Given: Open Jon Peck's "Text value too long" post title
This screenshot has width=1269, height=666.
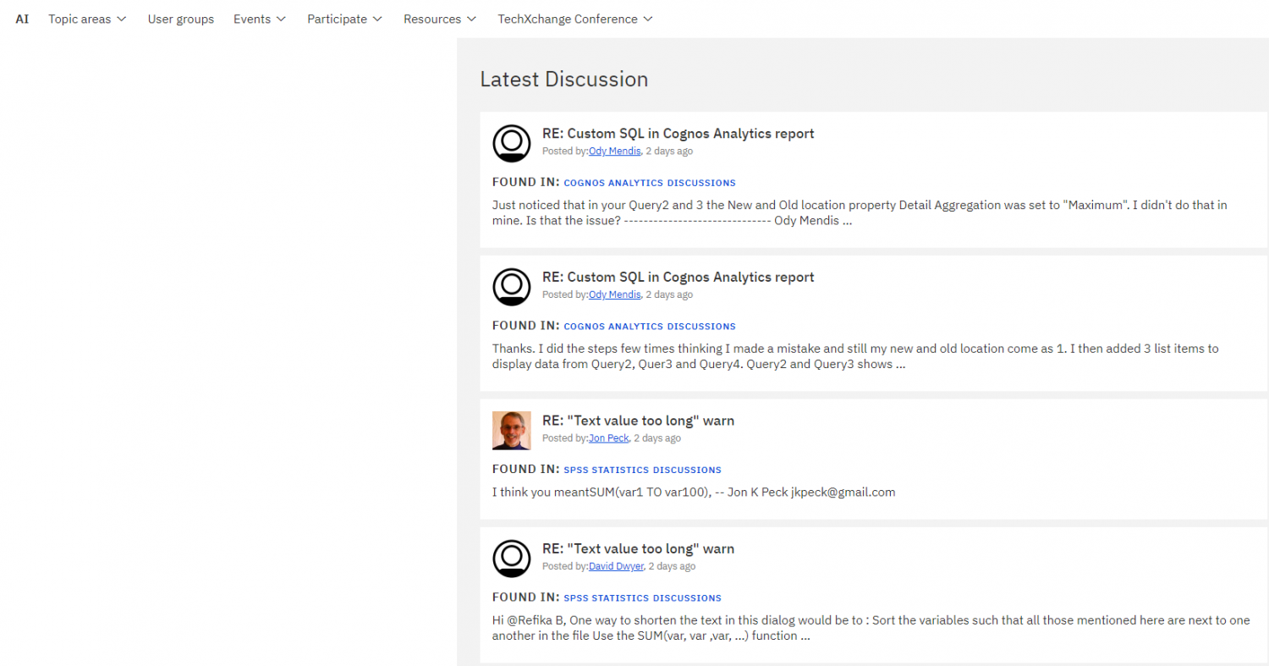Looking at the screenshot, I should pyautogui.click(x=638, y=421).
